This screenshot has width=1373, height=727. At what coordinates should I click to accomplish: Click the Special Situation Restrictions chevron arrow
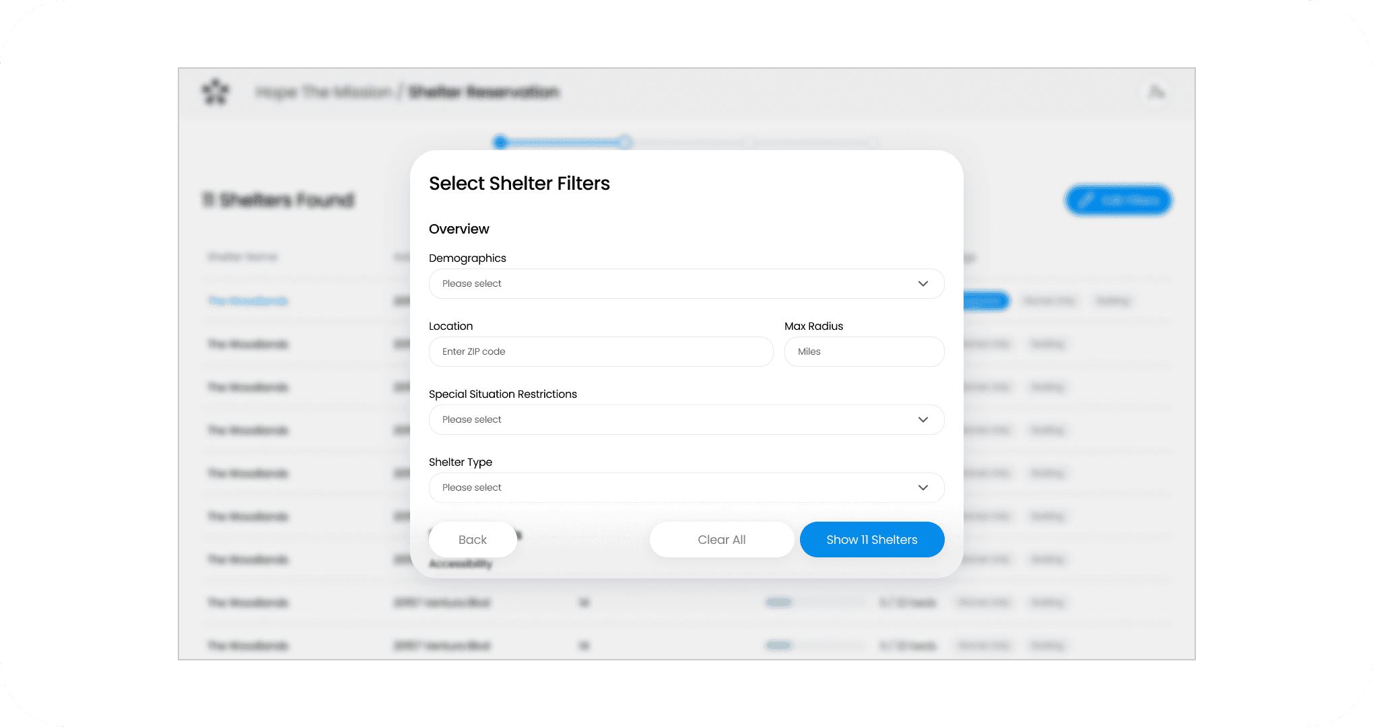click(923, 419)
